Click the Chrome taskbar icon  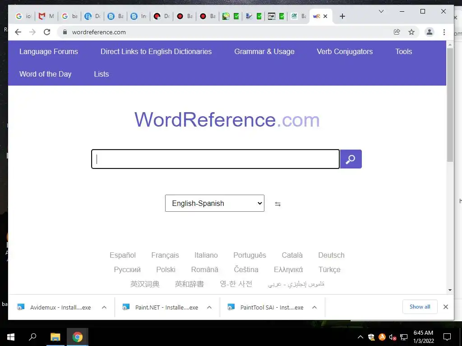click(78, 337)
